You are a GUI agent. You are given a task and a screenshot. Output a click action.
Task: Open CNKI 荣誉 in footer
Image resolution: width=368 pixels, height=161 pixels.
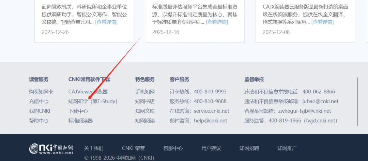tap(133, 148)
